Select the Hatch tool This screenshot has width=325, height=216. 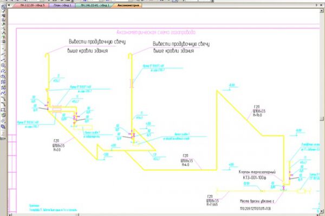coord(3,121)
